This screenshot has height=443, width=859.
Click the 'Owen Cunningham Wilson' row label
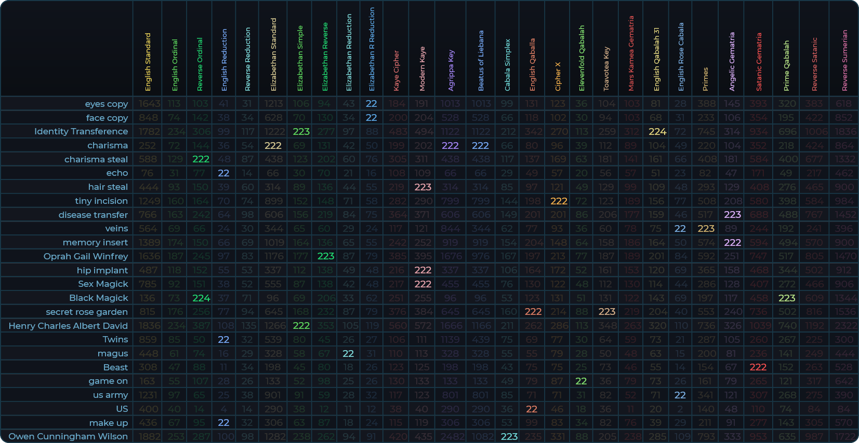click(68, 436)
